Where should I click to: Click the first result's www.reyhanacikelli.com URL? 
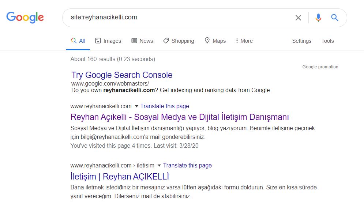click(x=101, y=106)
